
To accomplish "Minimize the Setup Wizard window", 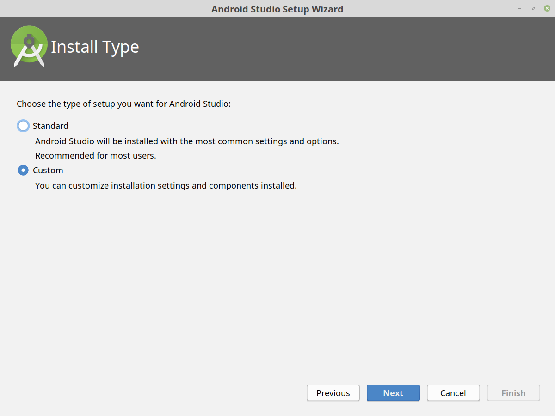I will pyautogui.click(x=520, y=8).
